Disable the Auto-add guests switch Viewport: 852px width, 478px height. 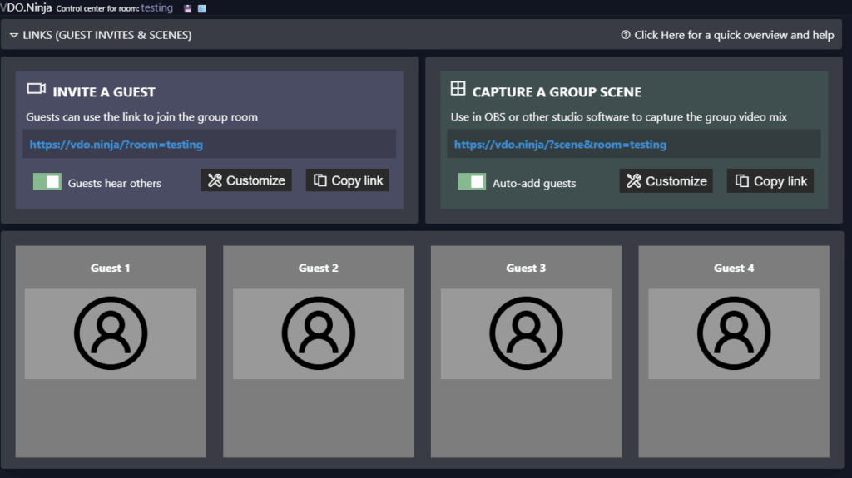472,182
